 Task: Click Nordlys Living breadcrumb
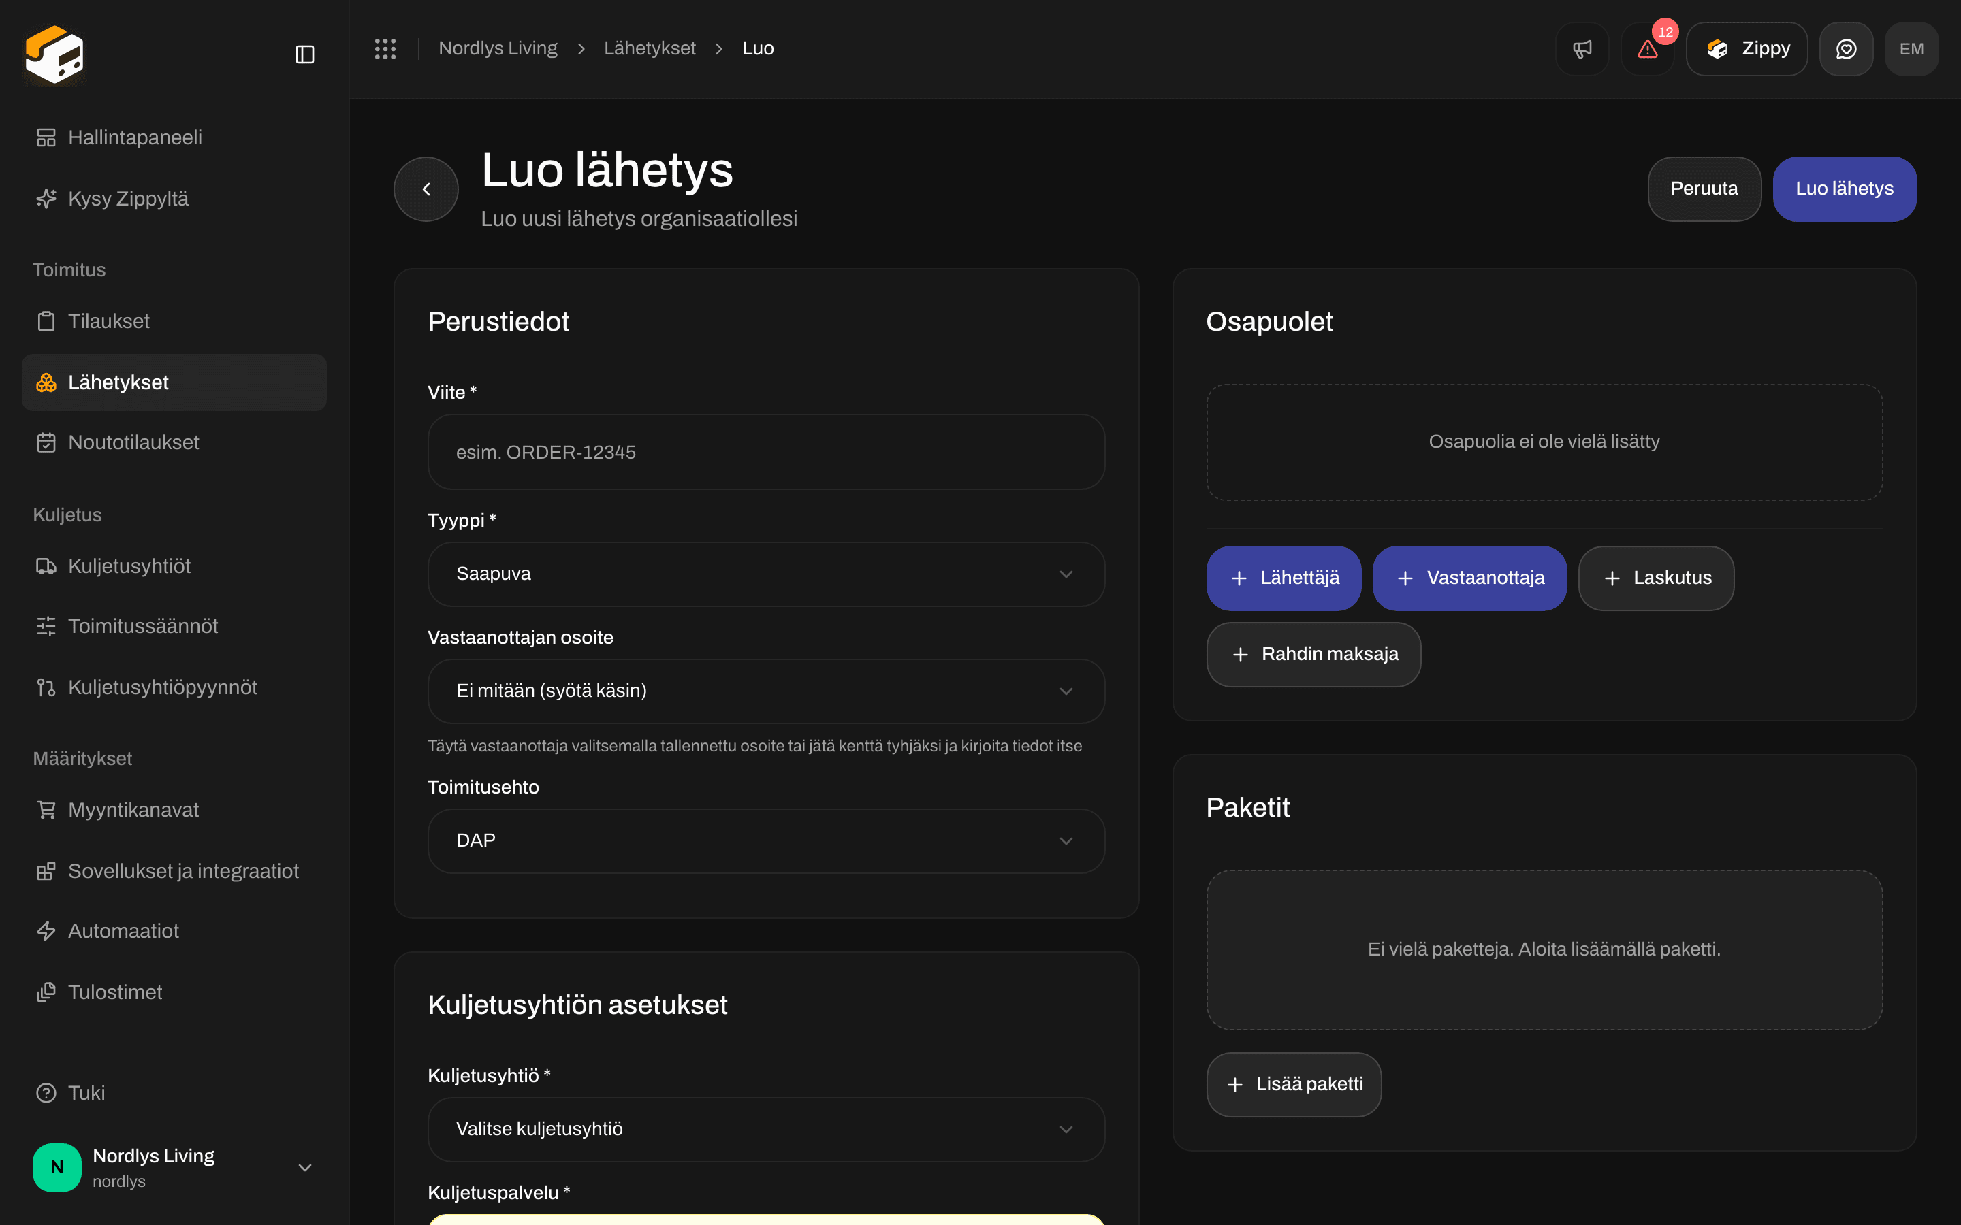pos(498,48)
